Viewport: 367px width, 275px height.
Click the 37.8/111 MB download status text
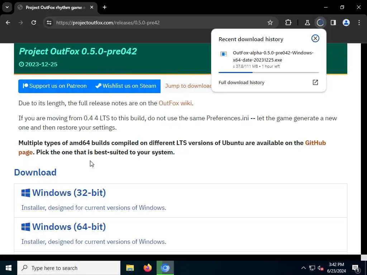pyautogui.click(x=256, y=66)
